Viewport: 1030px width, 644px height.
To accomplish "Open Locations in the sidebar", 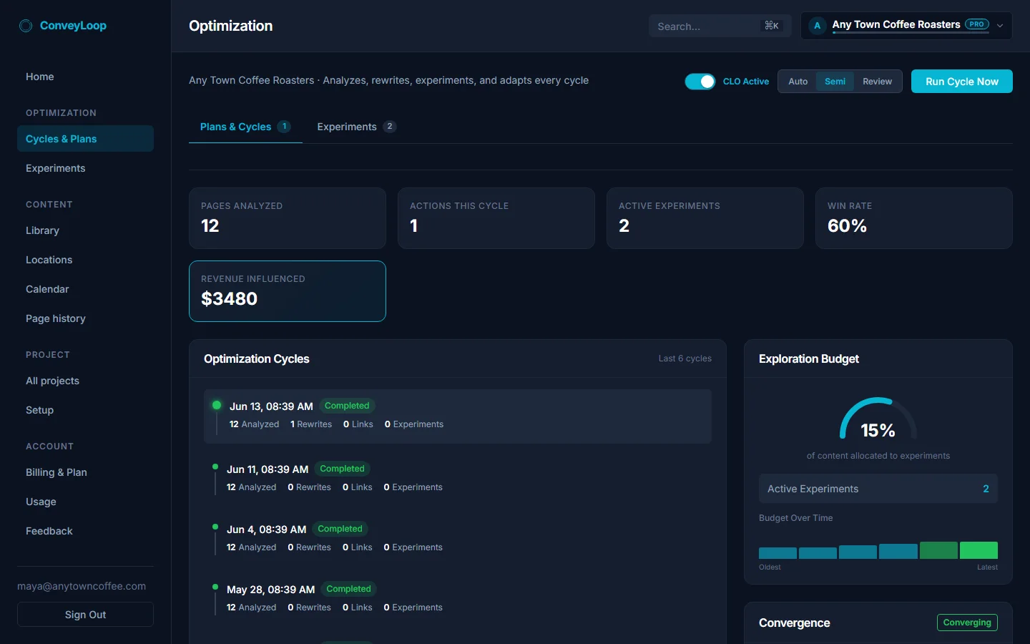I will point(85,260).
